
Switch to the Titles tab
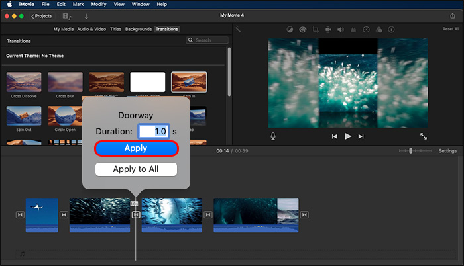pyautogui.click(x=115, y=29)
